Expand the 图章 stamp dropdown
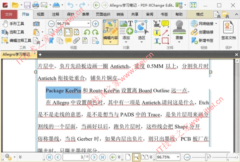Image resolution: width=240 pixels, height=162 pixels. pos(179,42)
